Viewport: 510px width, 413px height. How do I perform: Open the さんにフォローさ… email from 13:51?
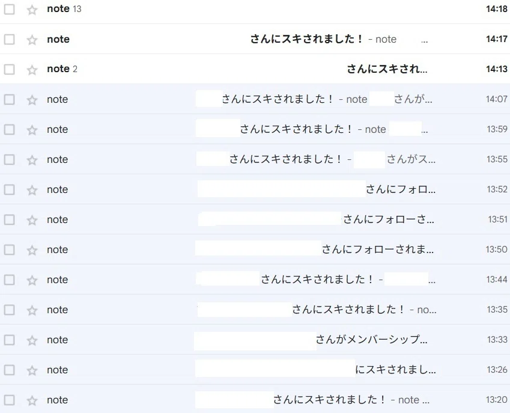pyautogui.click(x=388, y=219)
